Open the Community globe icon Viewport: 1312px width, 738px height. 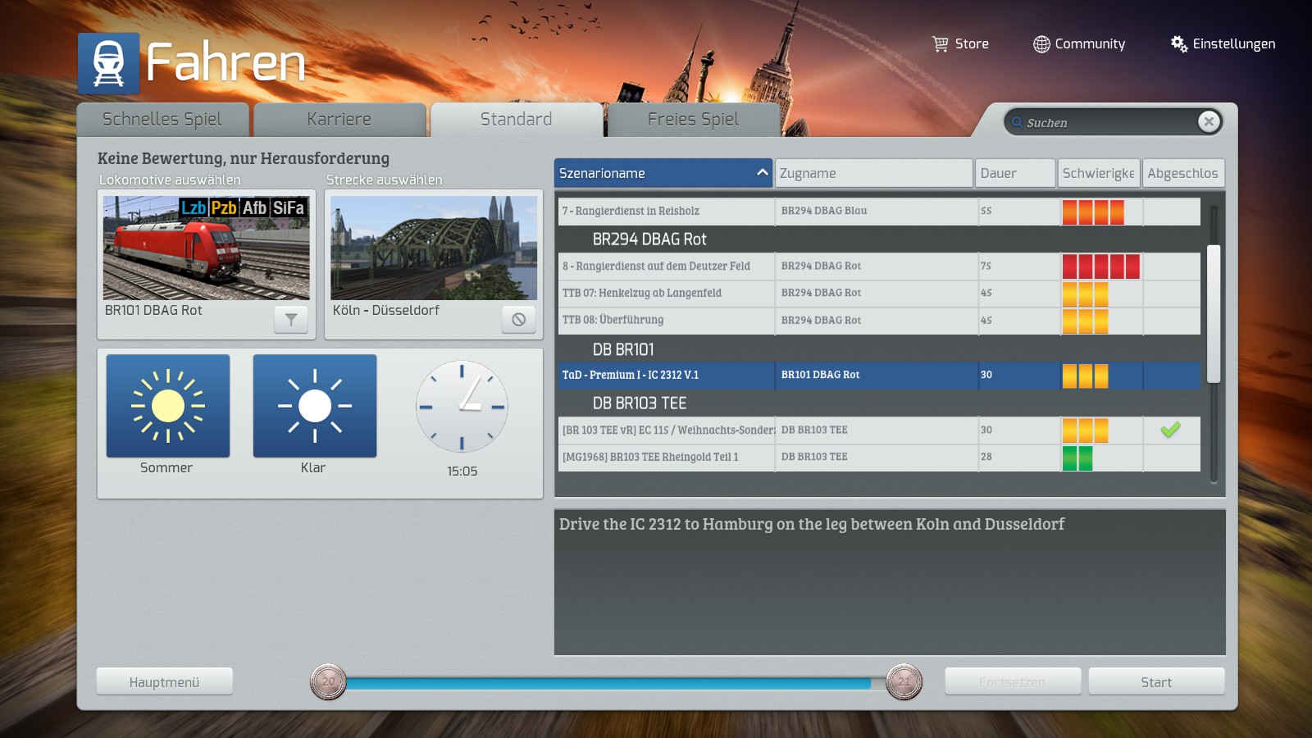tap(1041, 44)
